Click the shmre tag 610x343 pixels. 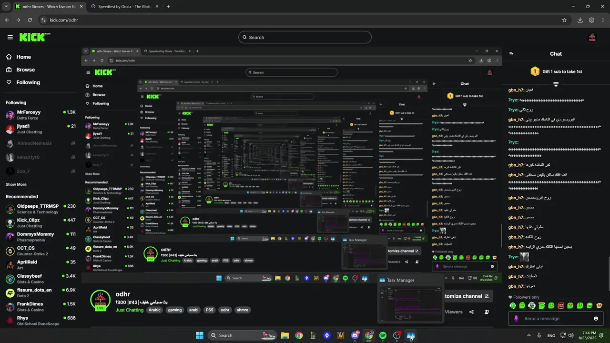click(x=243, y=310)
